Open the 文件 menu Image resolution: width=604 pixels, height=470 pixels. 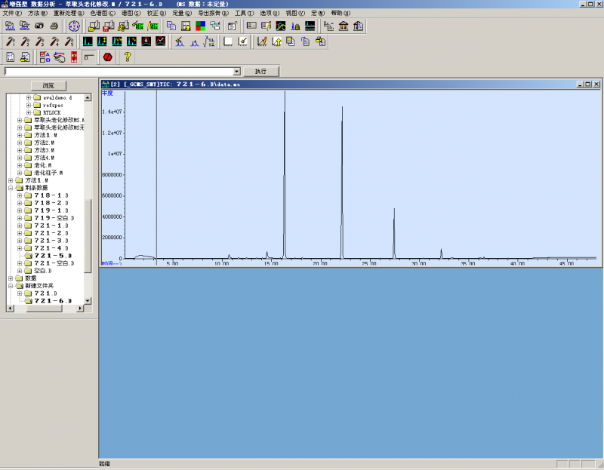(11, 13)
